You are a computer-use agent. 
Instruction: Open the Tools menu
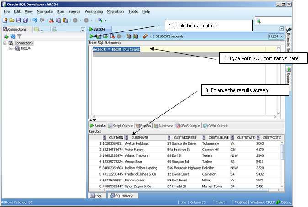click(x=133, y=11)
